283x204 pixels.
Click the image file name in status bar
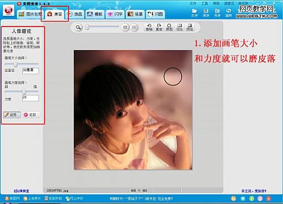click(57, 190)
